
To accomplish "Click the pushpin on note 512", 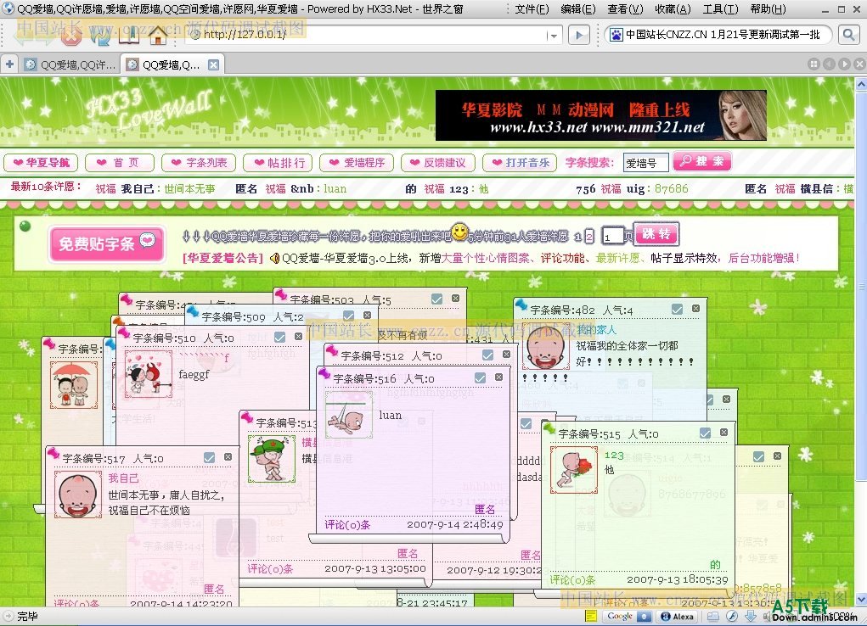I will pyautogui.click(x=332, y=349).
